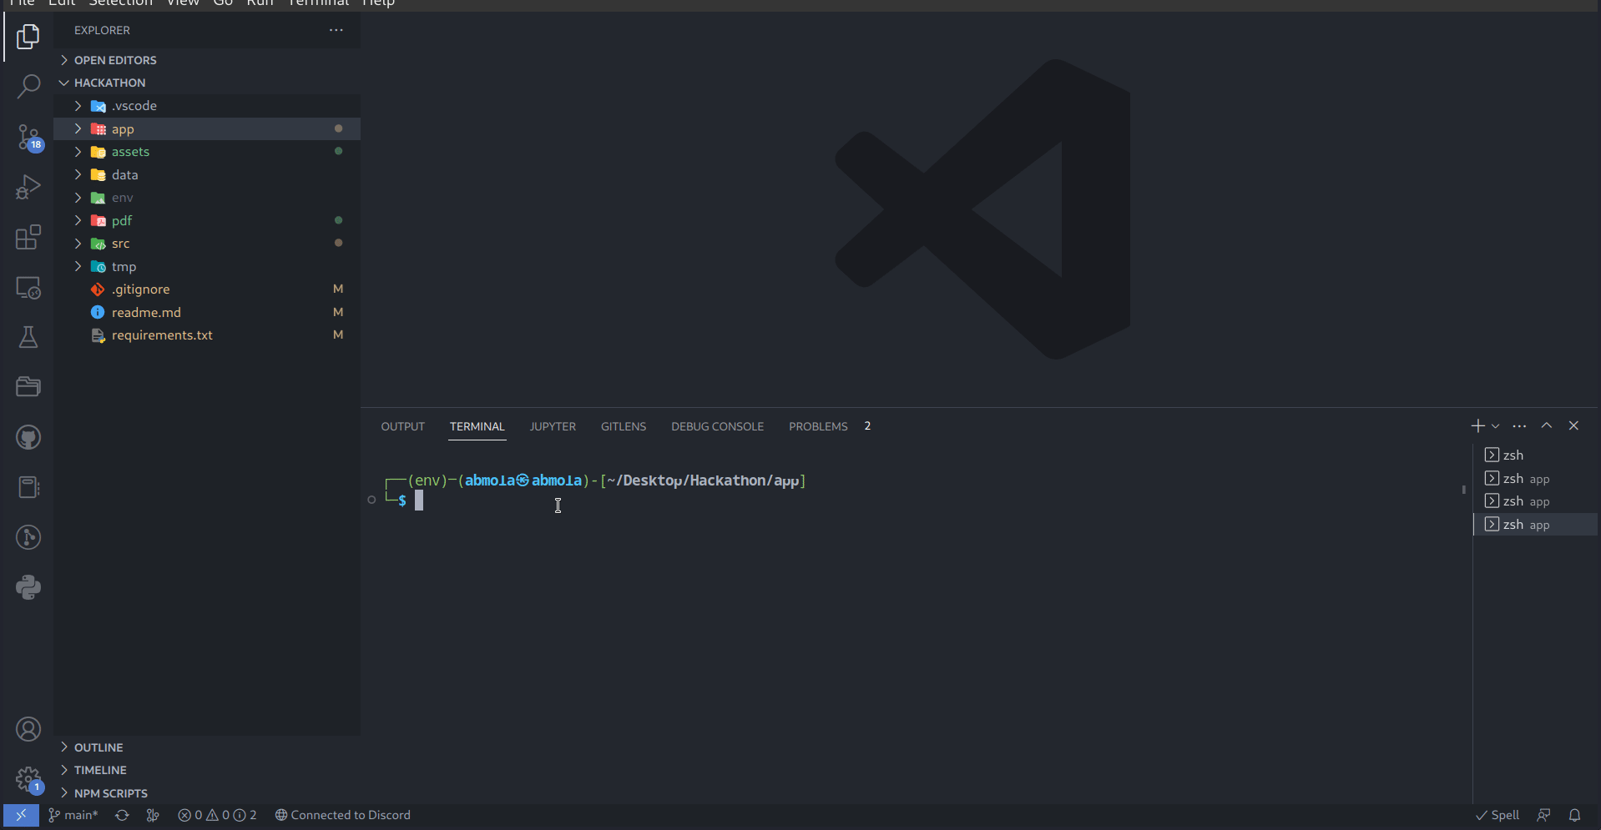Open the notebook icon in activity bar
This screenshot has width=1601, height=830.
[x=28, y=487]
